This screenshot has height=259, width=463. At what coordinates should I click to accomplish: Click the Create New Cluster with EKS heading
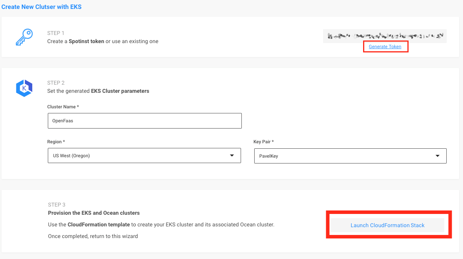(42, 7)
